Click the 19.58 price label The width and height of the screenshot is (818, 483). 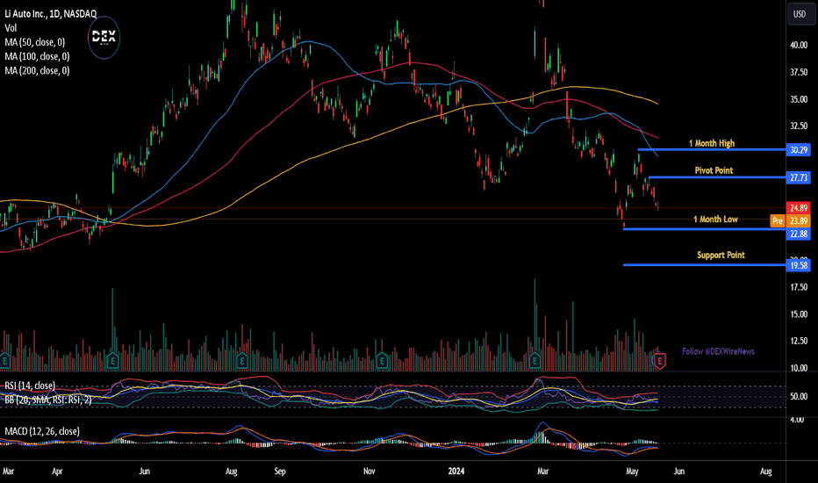tap(798, 265)
